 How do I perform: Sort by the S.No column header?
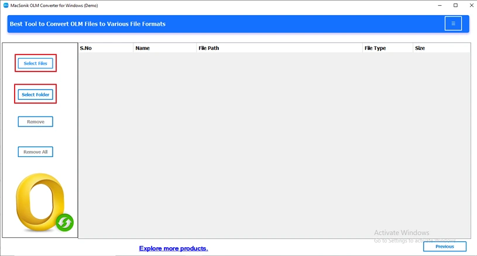pyautogui.click(x=105, y=48)
